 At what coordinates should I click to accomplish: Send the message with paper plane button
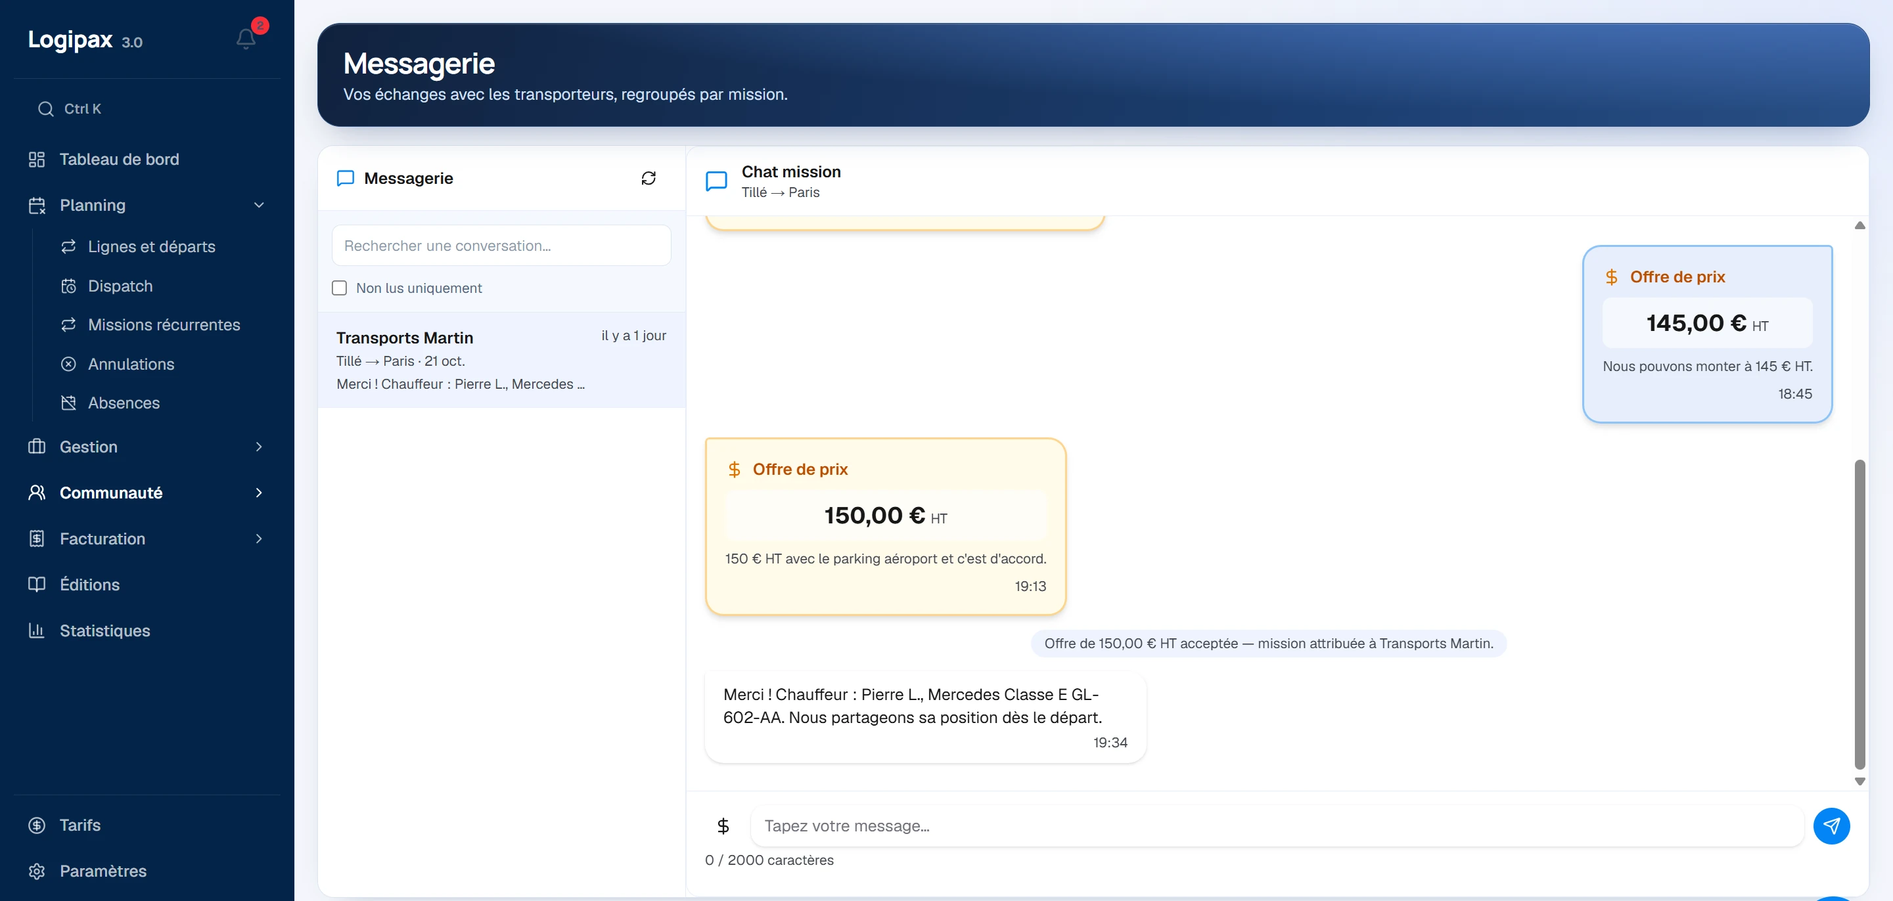[x=1831, y=826]
